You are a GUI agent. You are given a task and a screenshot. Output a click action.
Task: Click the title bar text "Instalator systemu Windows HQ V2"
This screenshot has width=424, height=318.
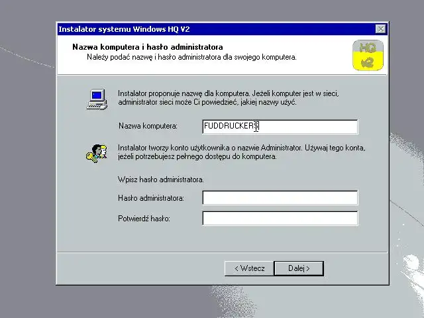(124, 29)
